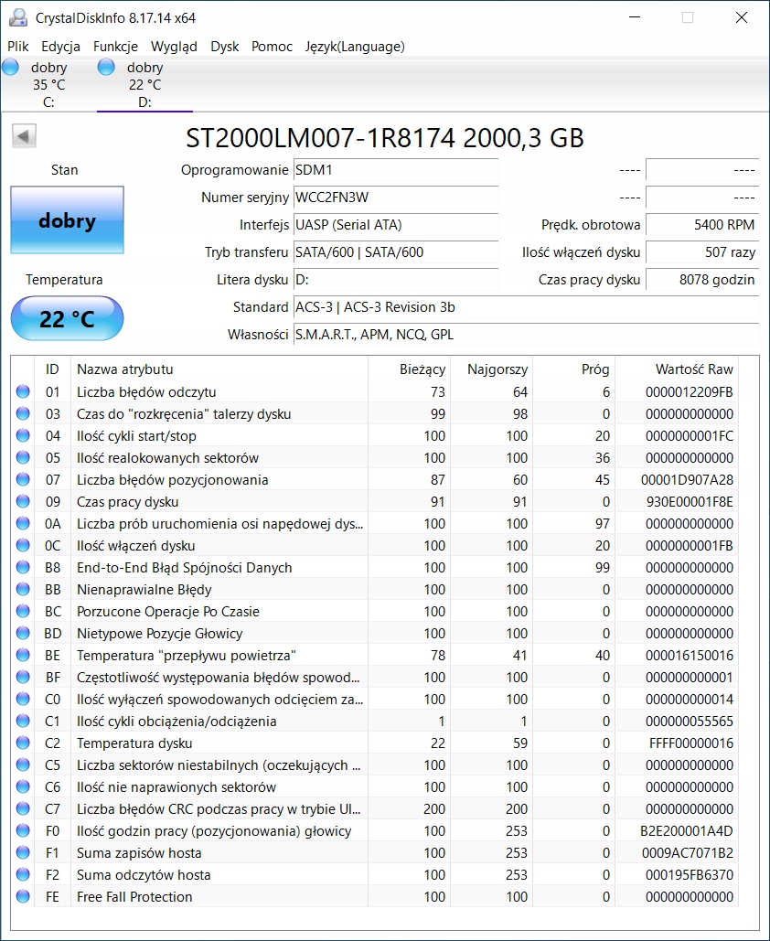Click status orb beside drive C: summary

pyautogui.click(x=10, y=68)
